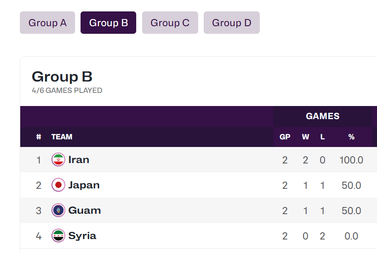The width and height of the screenshot is (377, 253).
Task: Click the # rank column header
Action: 39,137
